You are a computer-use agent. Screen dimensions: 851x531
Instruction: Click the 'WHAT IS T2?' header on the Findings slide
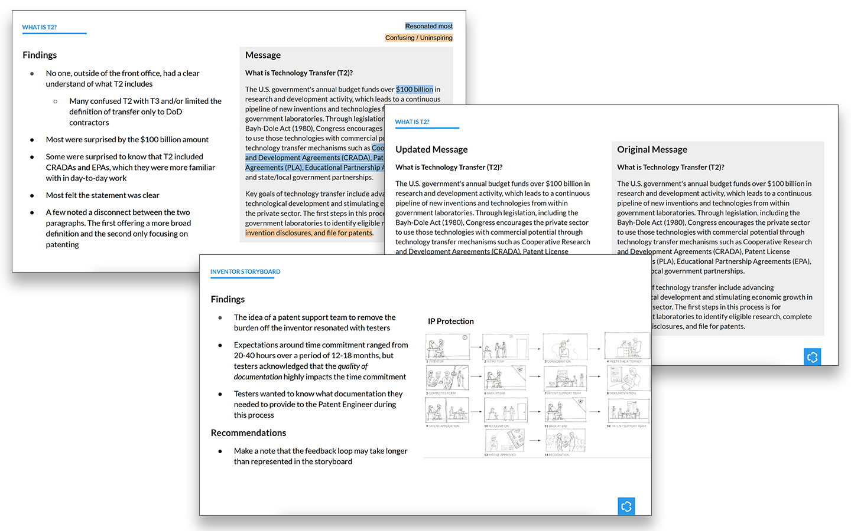tap(40, 27)
